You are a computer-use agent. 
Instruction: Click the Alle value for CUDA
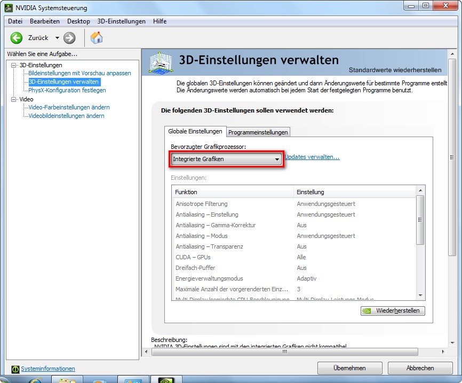301,257
